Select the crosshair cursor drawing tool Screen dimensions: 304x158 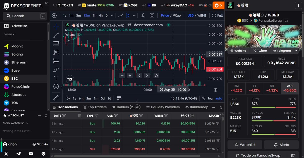[56, 27]
